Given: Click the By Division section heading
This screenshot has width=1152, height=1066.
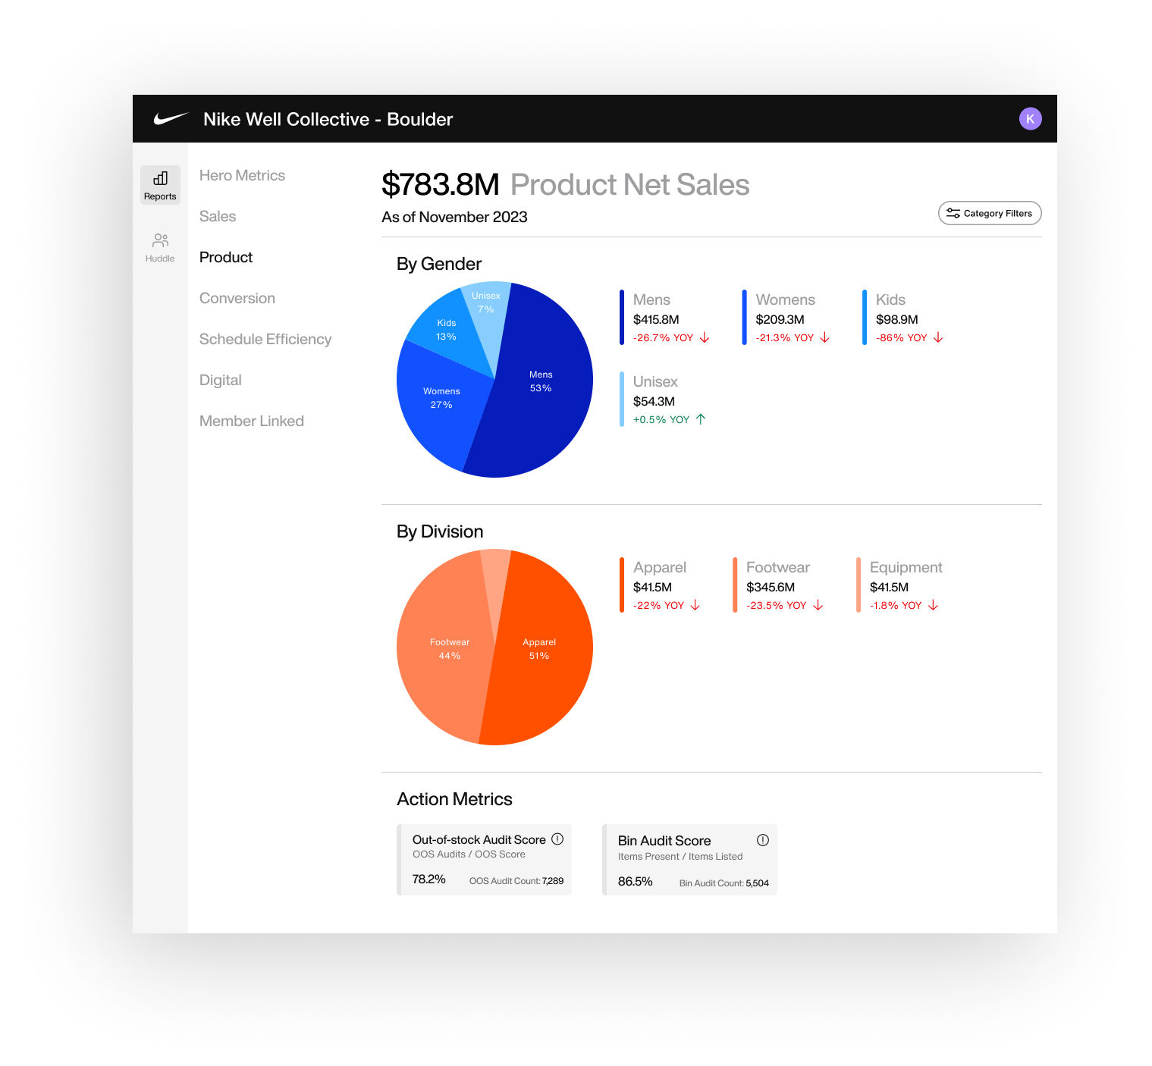Looking at the screenshot, I should click(x=440, y=531).
